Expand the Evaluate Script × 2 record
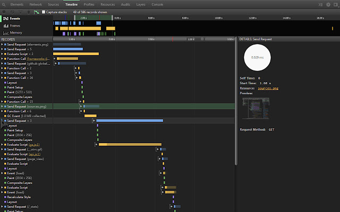Image resolution: width=340 pixels, height=212 pixels. pos(2,54)
